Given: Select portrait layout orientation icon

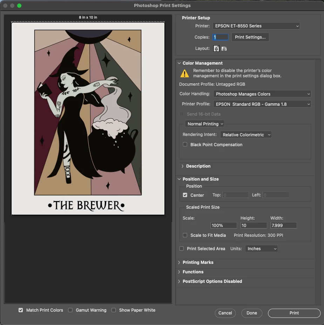Looking at the screenshot, I should (x=216, y=48).
